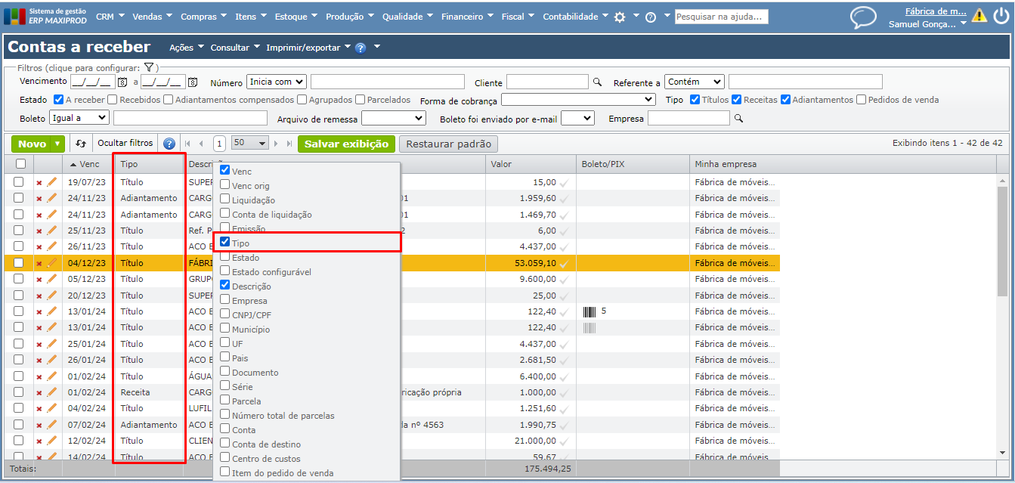The width and height of the screenshot is (1015, 483).
Task: Expand the items per page dropdown
Action: (250, 143)
